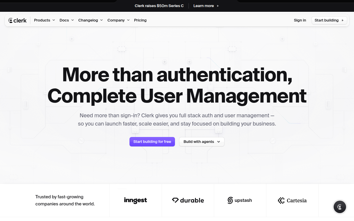The width and height of the screenshot is (354, 221).
Task: Click the Cartesia company logo
Action: pos(292,200)
